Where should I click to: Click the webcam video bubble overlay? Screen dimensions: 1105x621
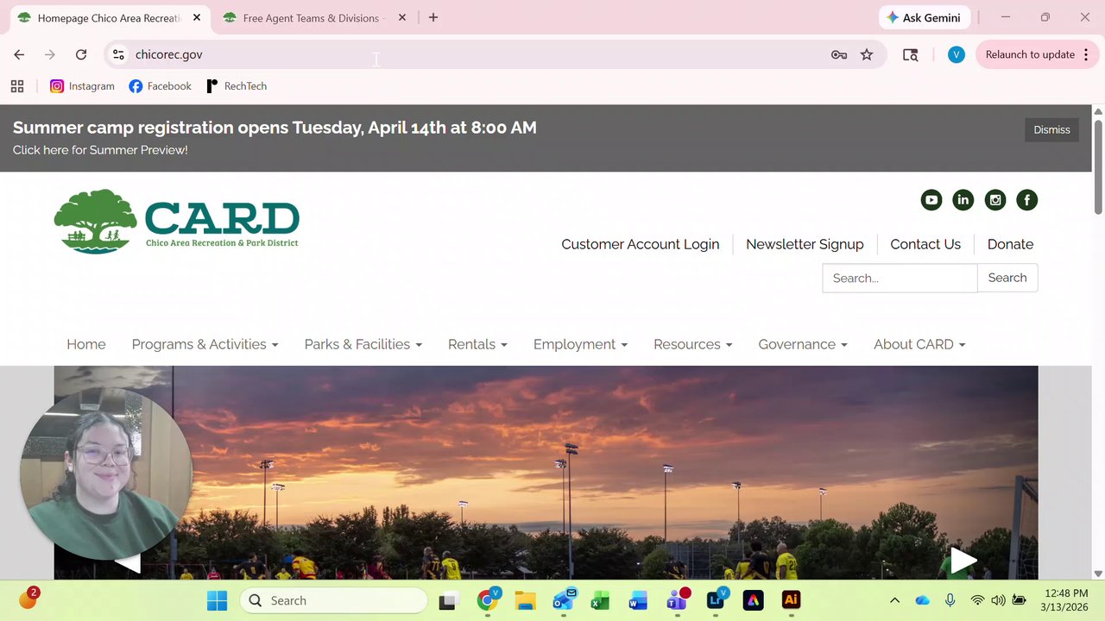pos(105,474)
